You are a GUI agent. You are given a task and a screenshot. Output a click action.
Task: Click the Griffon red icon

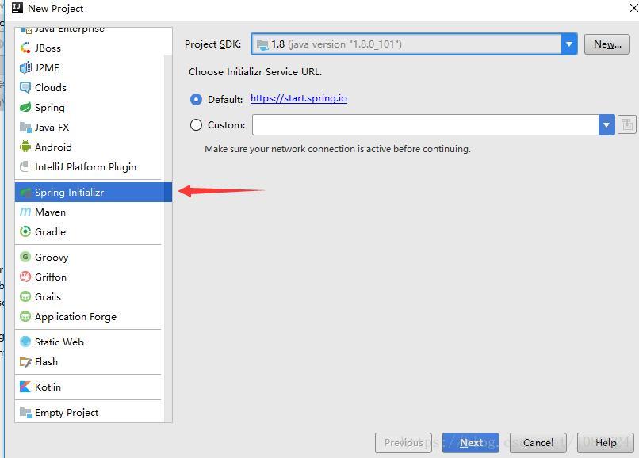click(x=25, y=277)
